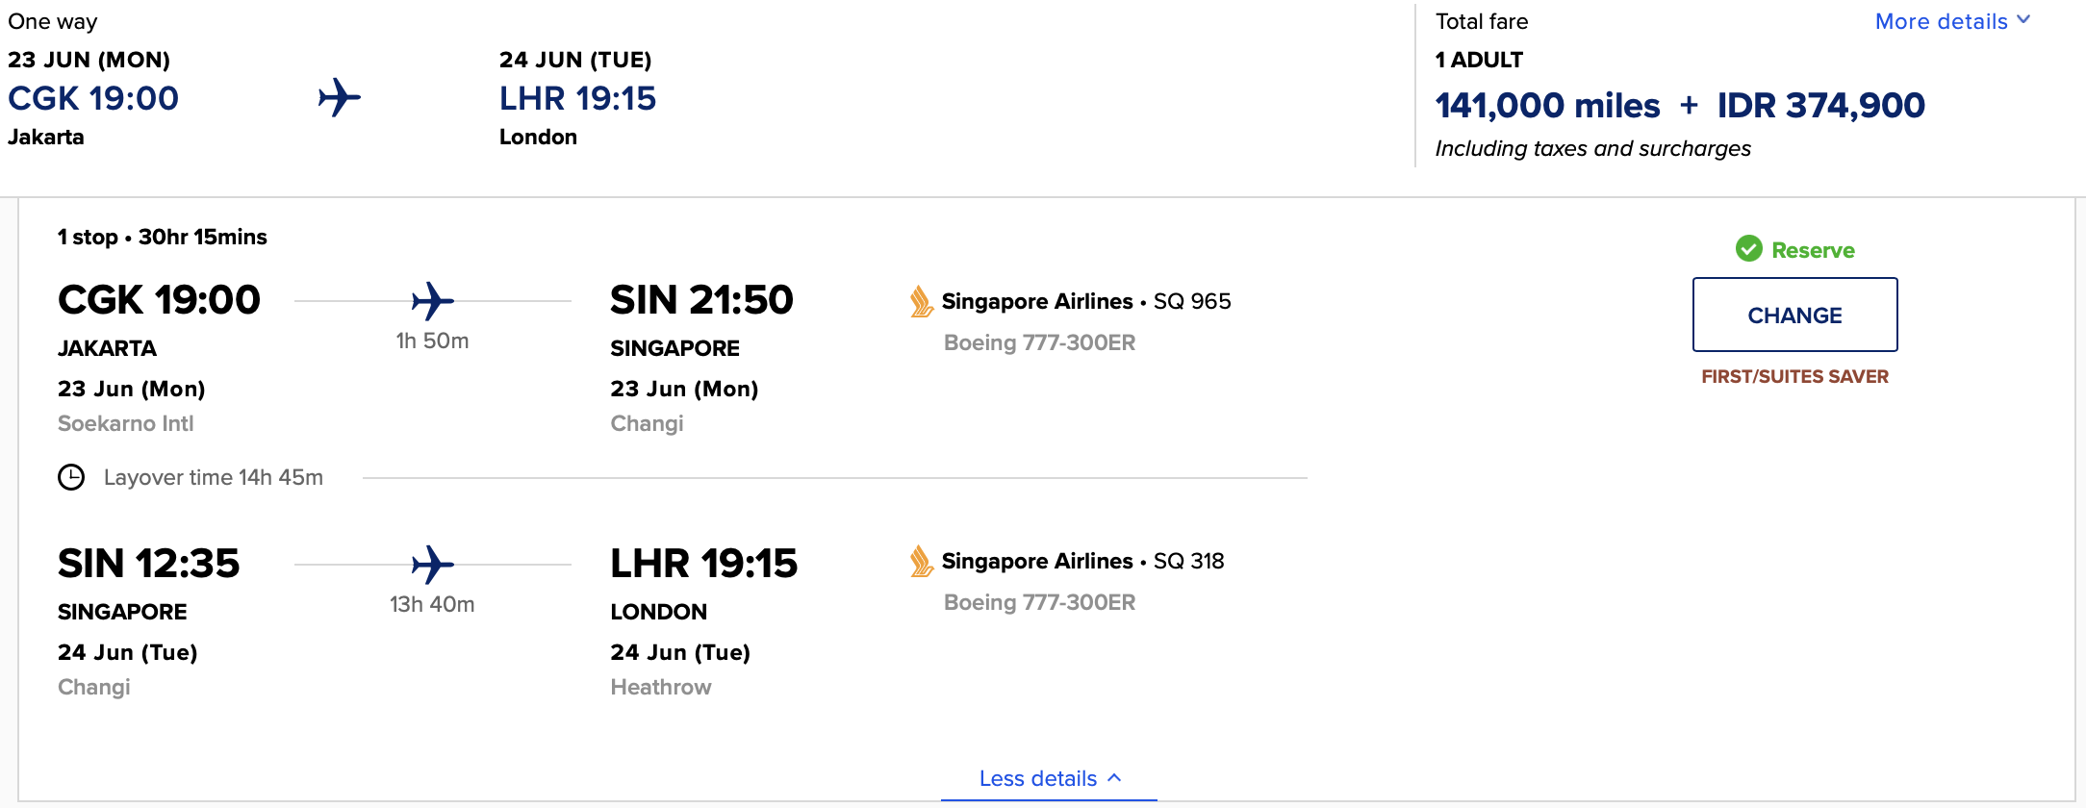The width and height of the screenshot is (2086, 808).
Task: Click the green Reserve checkmark icon
Action: [x=1749, y=249]
